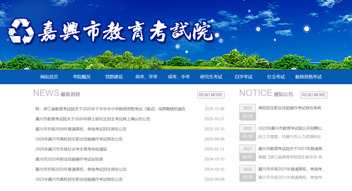The width and height of the screenshot is (352, 191).
Task: Click the NEWS 最新消息 heading
Action: (x=57, y=93)
